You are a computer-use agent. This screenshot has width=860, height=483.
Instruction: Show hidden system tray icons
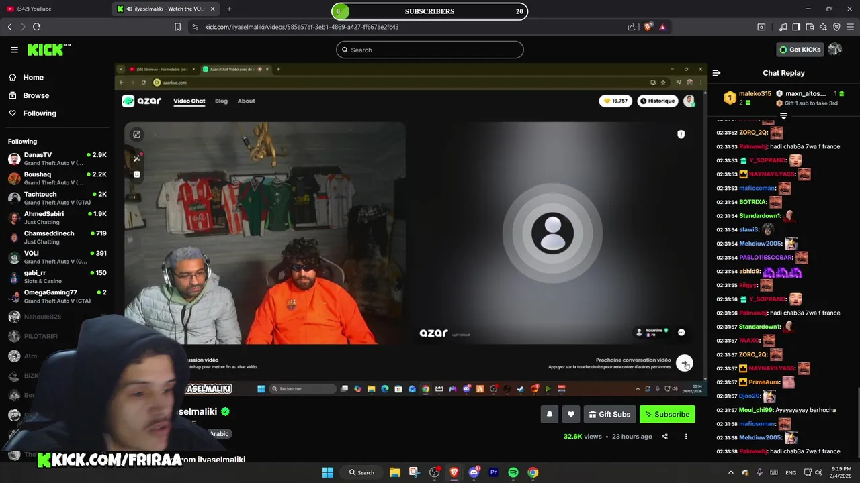tap(731, 472)
